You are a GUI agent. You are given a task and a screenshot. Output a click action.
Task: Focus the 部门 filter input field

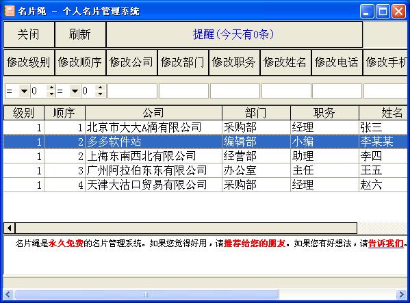point(183,91)
